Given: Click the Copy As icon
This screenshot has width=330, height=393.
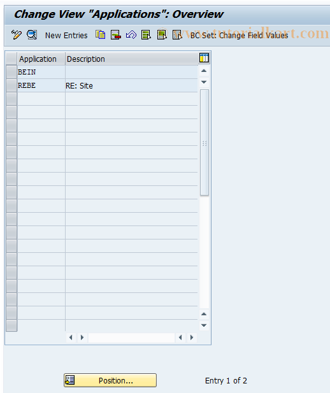Looking at the screenshot, I should point(100,35).
